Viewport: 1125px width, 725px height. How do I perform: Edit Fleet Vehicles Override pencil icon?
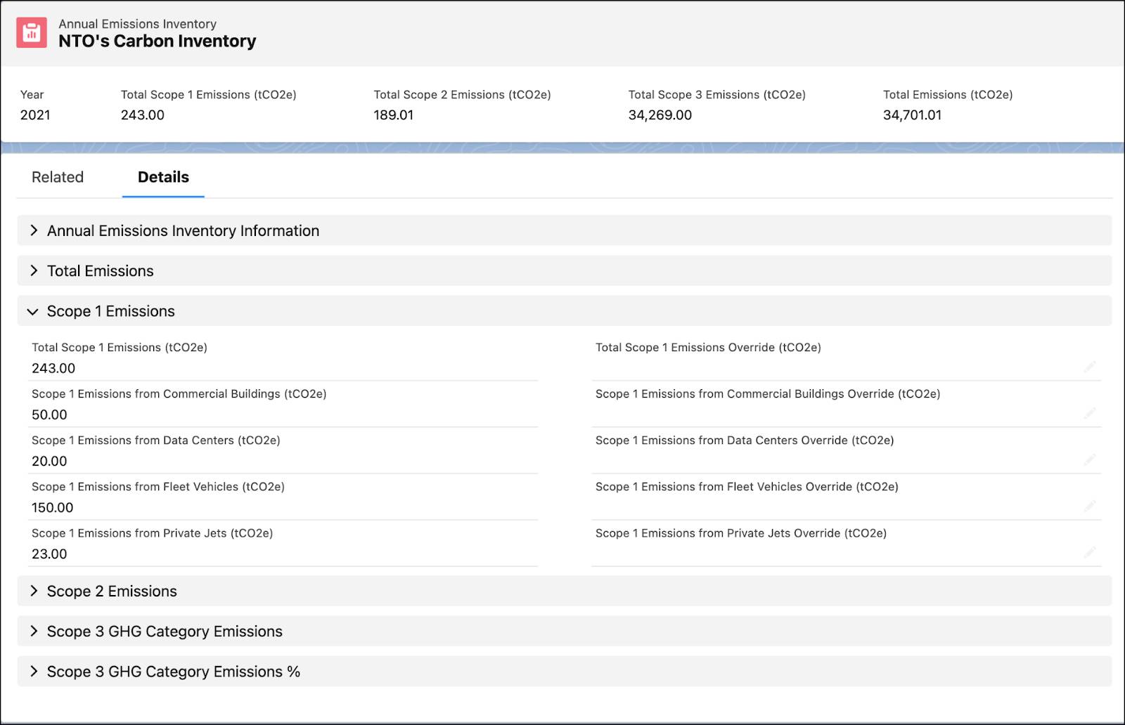[x=1090, y=506]
